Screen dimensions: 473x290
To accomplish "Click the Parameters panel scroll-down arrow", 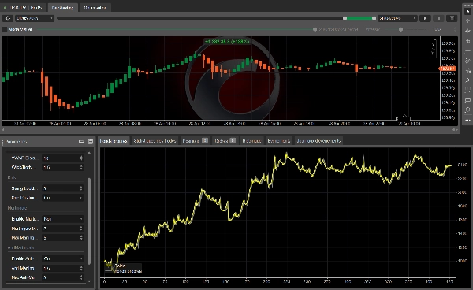I will point(89,281).
